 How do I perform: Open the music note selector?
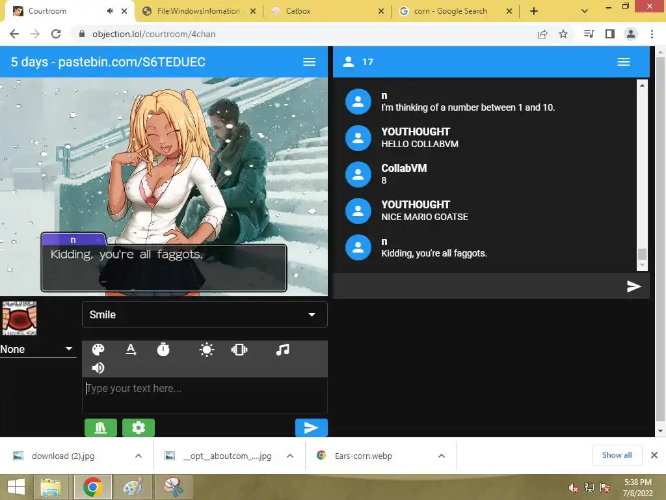pos(282,350)
